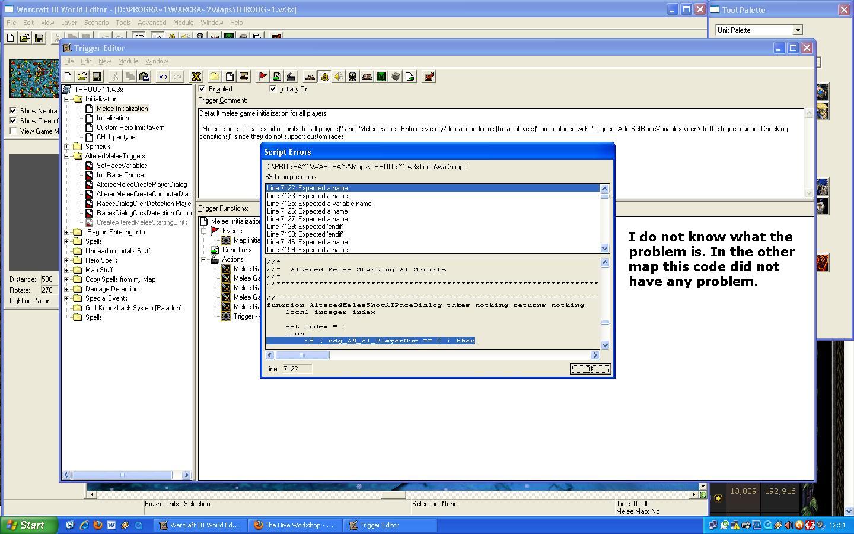Click OK in Script Errors dialog
This screenshot has width=854, height=534.
coord(590,369)
